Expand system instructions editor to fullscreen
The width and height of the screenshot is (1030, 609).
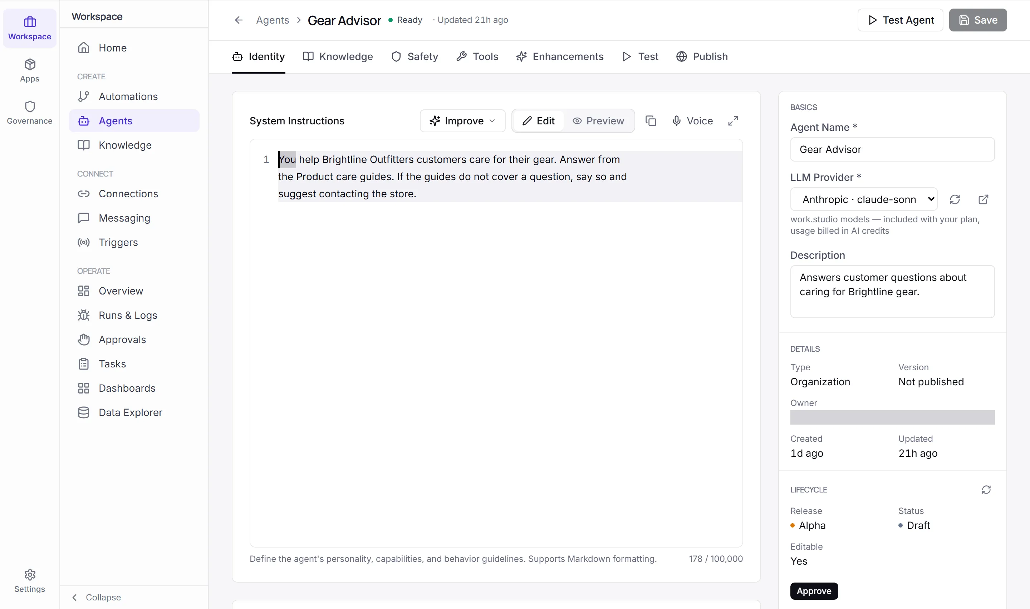point(733,121)
